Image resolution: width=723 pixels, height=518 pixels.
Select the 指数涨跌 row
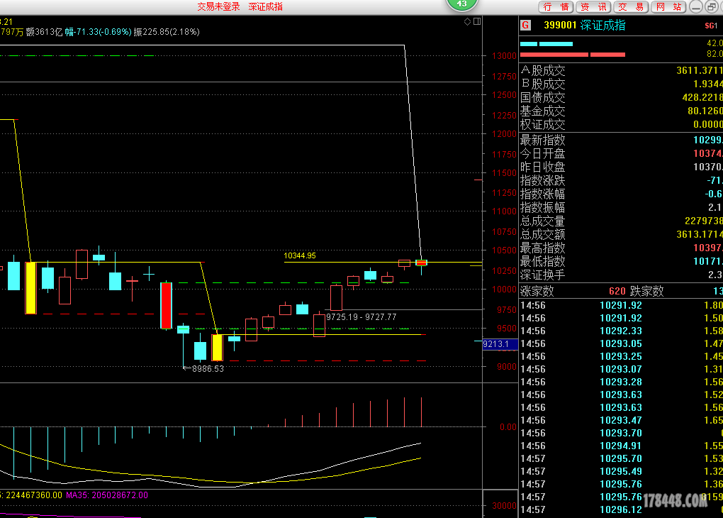click(x=621, y=180)
